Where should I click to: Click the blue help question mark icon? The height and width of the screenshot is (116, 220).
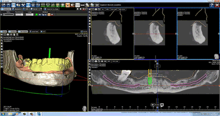point(212,5)
